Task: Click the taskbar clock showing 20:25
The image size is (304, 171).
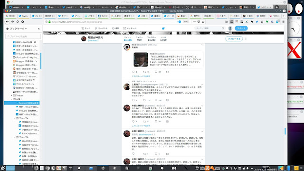Action: [266, 168]
